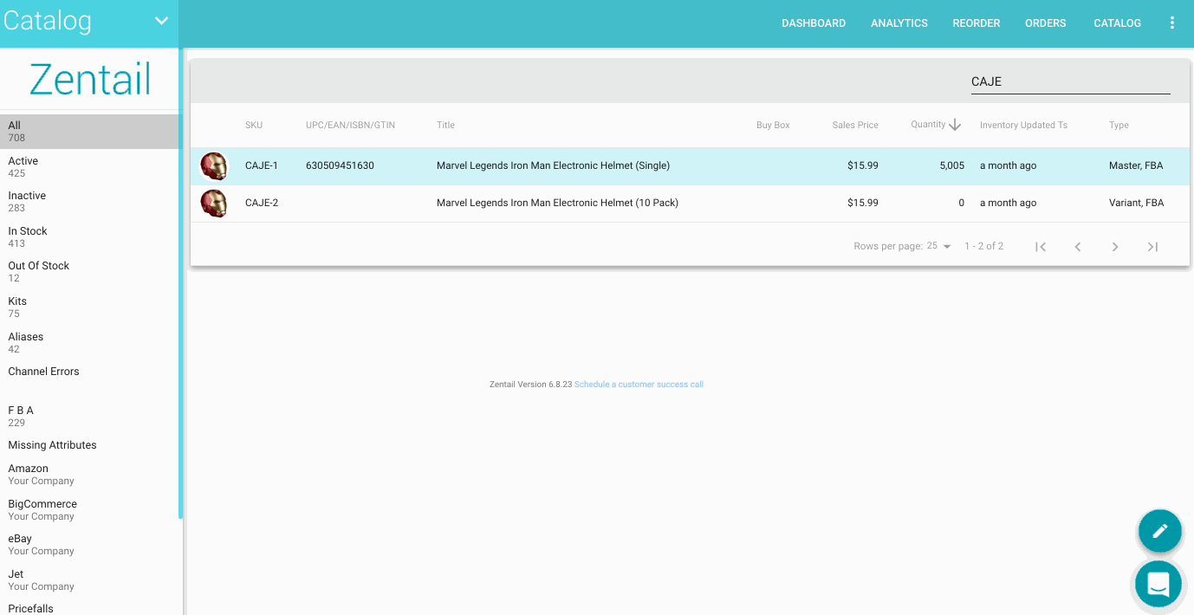This screenshot has width=1194, height=615.
Task: Open the CAJE-2 Iron Man helmet thumbnail
Action: [x=214, y=203]
